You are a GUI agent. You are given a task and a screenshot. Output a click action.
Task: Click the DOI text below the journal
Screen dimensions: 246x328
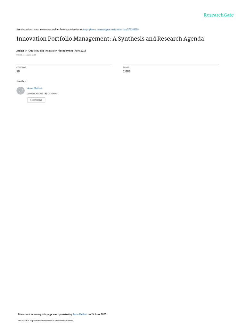click(x=26, y=55)
